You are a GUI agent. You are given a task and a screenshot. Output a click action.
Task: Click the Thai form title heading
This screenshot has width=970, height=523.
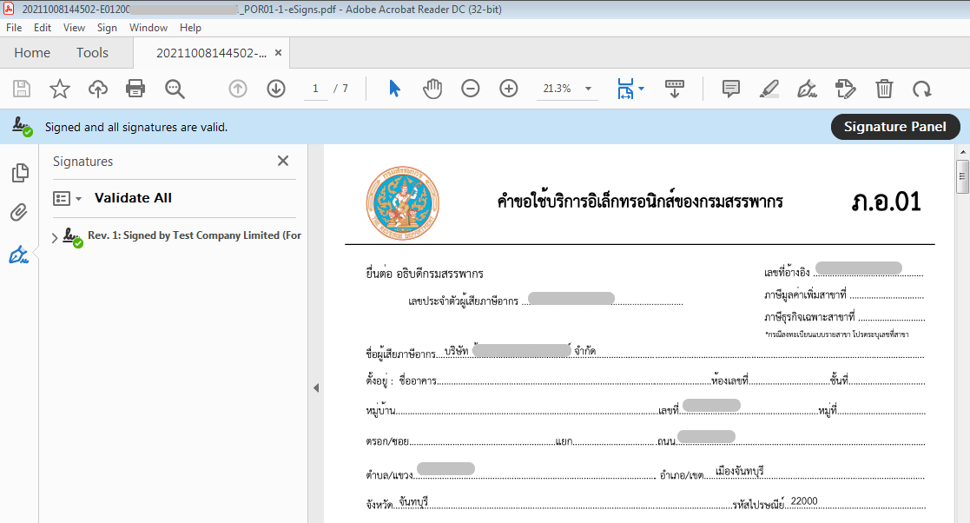click(x=640, y=202)
